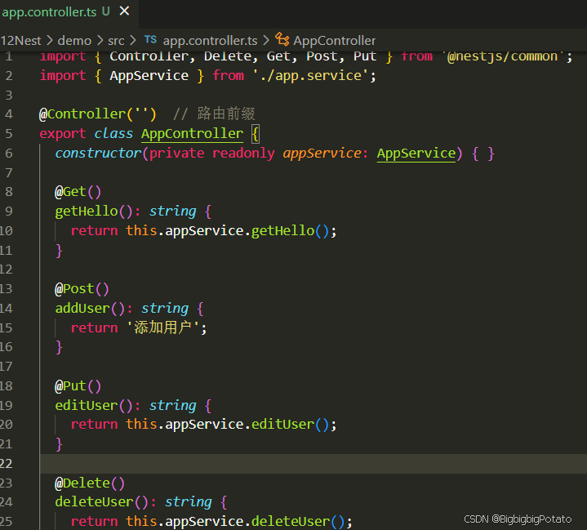The width and height of the screenshot is (587, 530).
Task: Open the 12Nest breadcrumb folder
Action: click(x=20, y=41)
